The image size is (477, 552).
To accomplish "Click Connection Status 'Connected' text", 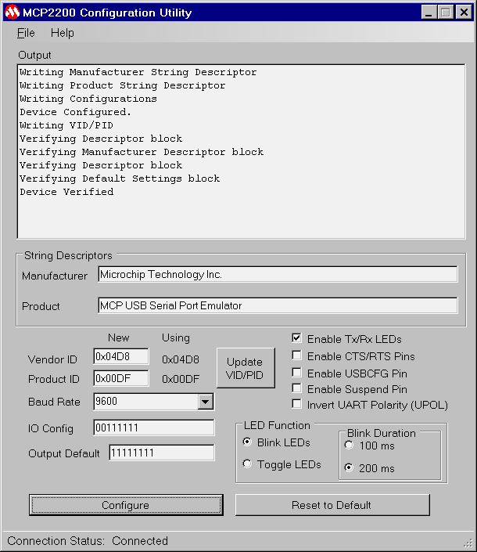I will [x=140, y=541].
